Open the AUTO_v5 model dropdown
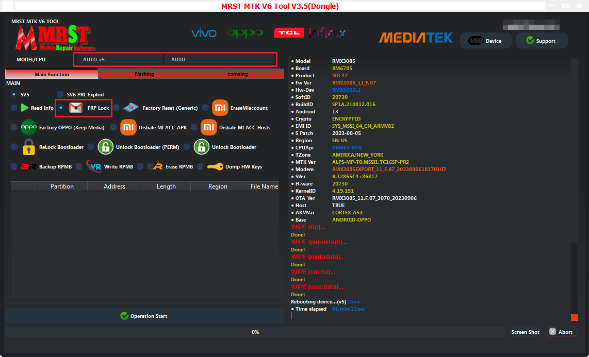 tap(119, 59)
